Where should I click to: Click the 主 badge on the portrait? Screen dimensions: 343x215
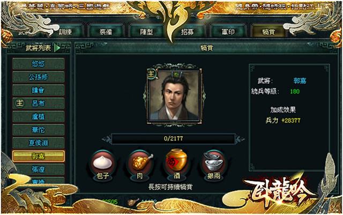(x=152, y=74)
